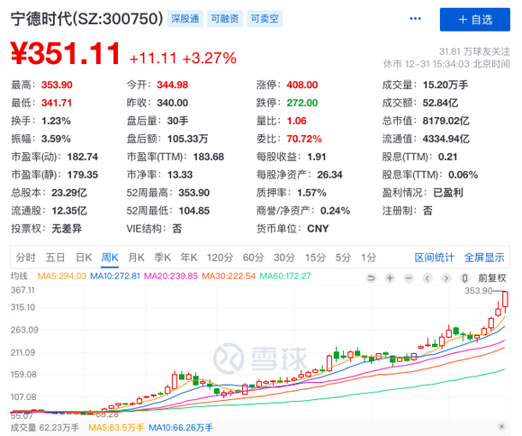Add stock with the 自选 button
Image resolution: width=522 pixels, height=436 pixels.
(x=474, y=20)
